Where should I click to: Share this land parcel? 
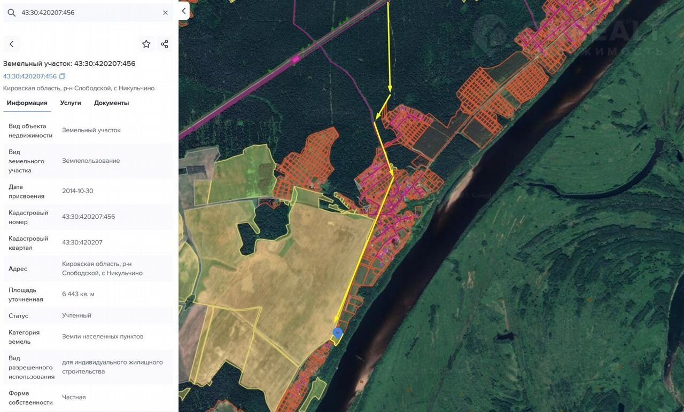coord(165,44)
